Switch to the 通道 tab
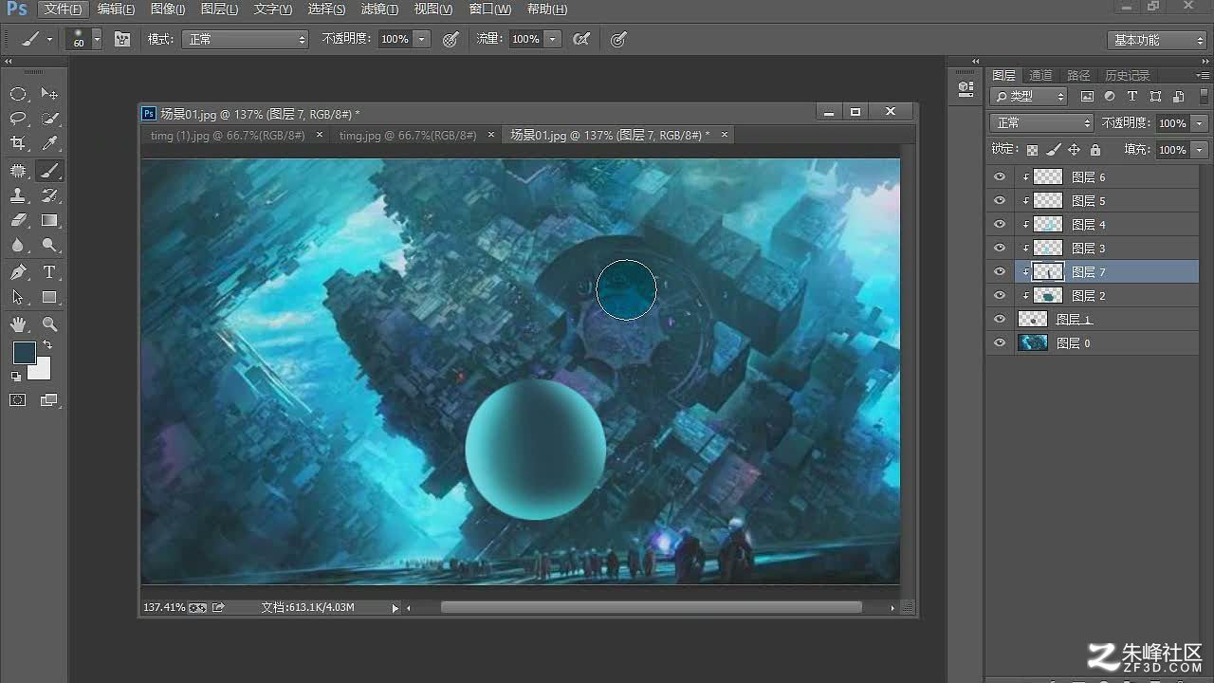This screenshot has width=1214, height=683. 1040,75
